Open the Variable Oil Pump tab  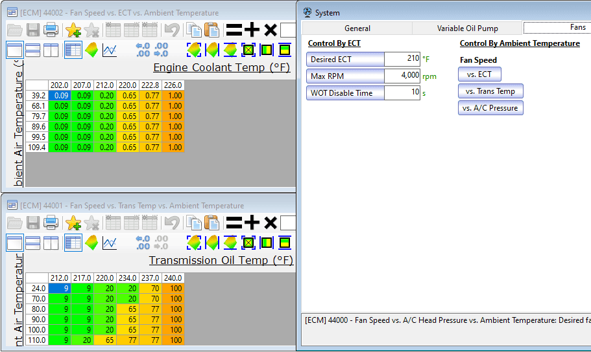(x=467, y=28)
